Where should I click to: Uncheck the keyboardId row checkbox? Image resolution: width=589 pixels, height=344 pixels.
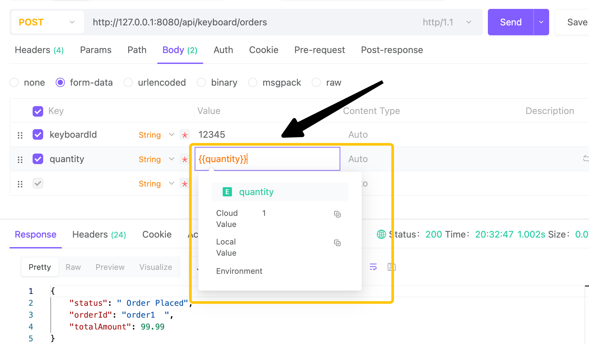(x=38, y=134)
